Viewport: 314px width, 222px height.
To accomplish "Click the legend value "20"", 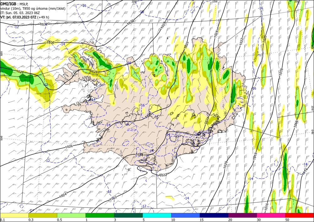I will [x=230, y=220].
